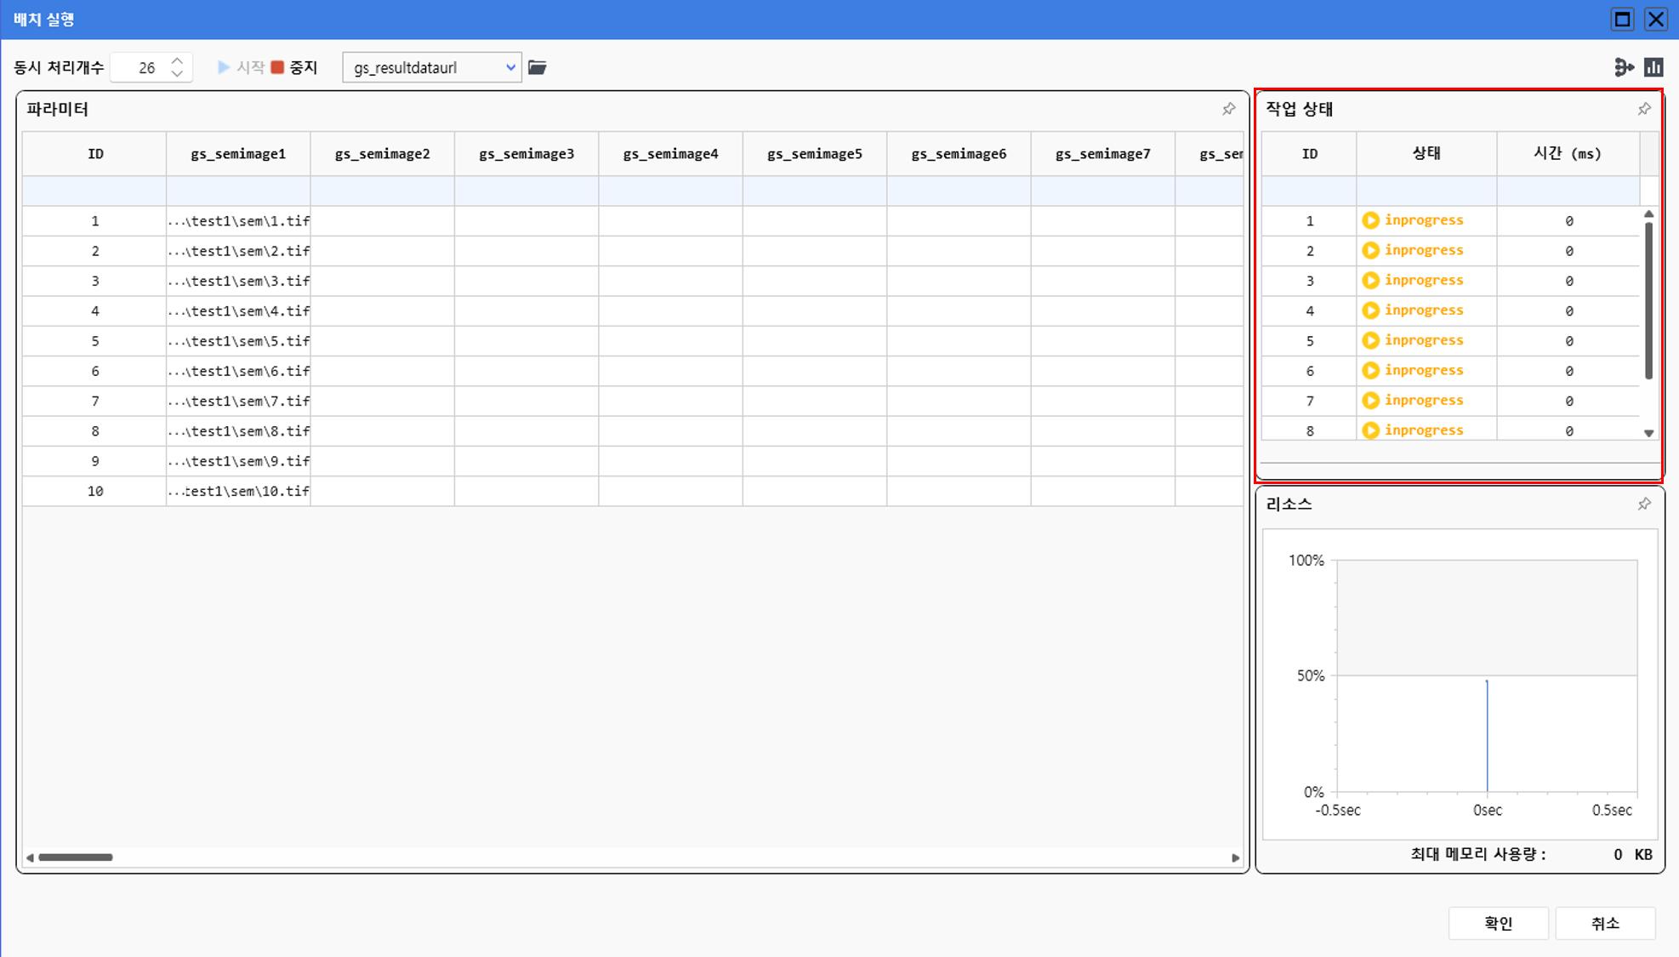
Task: Open the folder browse icon beside gs_resultdataurl
Action: point(538,67)
